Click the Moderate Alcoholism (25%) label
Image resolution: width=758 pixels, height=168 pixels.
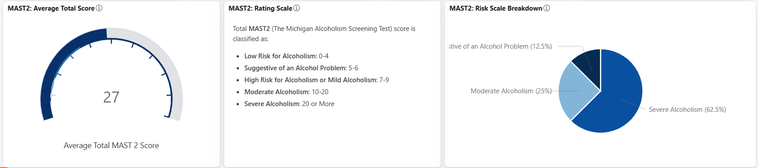click(x=511, y=91)
